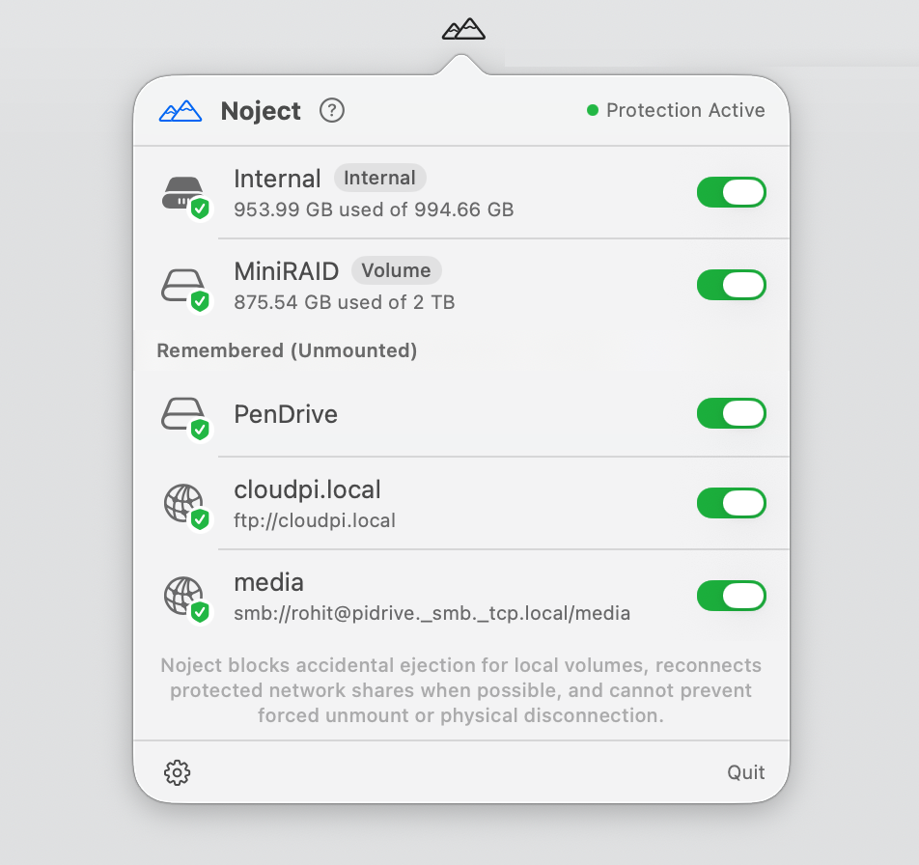Click the PenDrive drive icon
The image size is (919, 865).
(185, 418)
